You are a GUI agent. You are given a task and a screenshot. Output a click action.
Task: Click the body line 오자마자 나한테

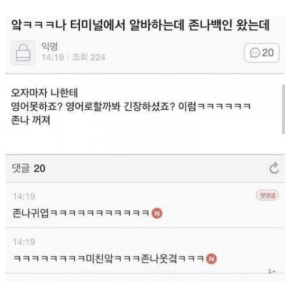pyautogui.click(x=44, y=93)
